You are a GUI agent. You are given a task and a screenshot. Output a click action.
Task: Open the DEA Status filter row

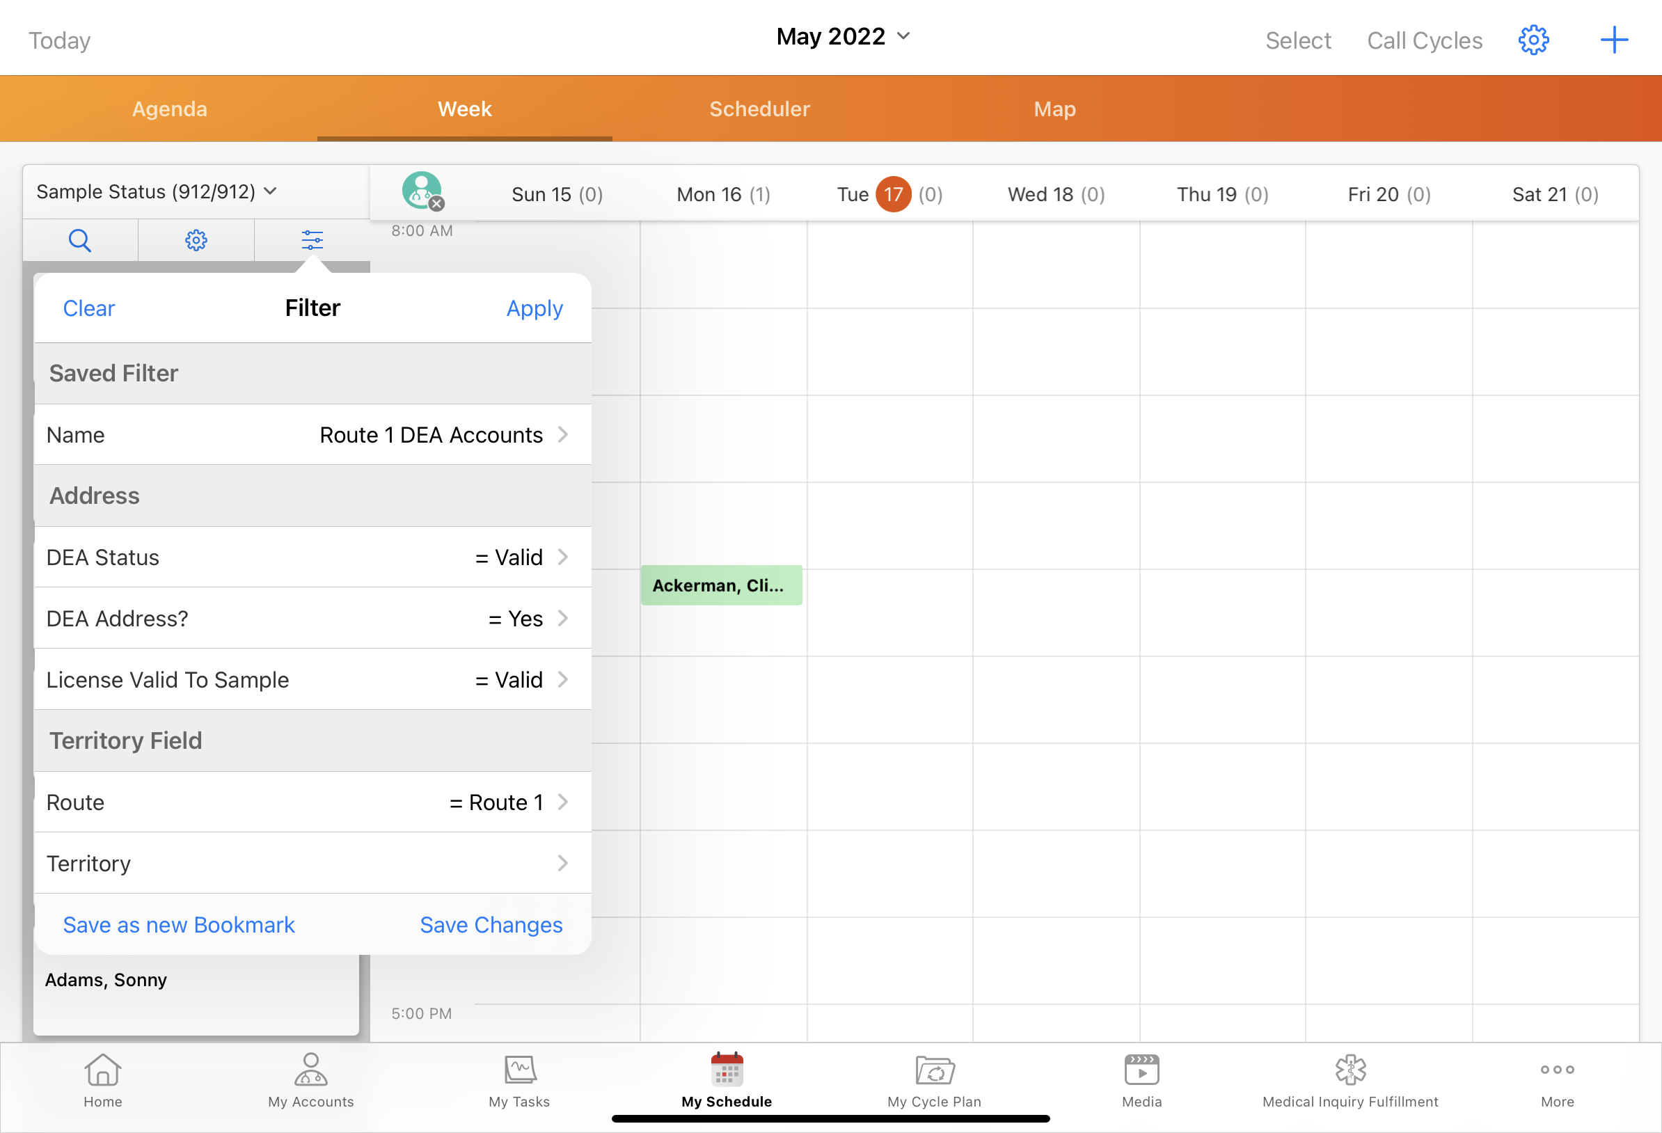(x=312, y=557)
